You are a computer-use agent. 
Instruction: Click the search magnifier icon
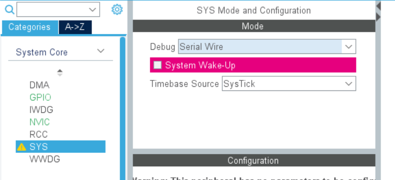pyautogui.click(x=10, y=10)
